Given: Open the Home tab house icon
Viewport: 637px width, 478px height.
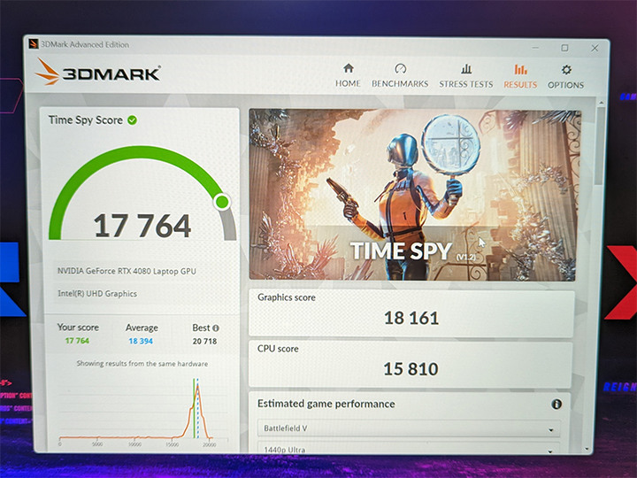Looking at the screenshot, I should (x=349, y=68).
